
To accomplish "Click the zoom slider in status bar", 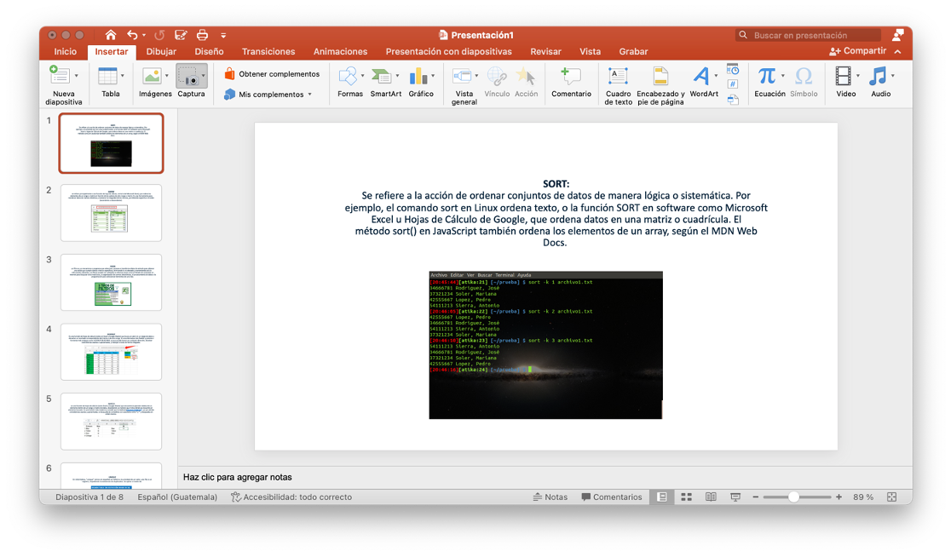I will [793, 497].
